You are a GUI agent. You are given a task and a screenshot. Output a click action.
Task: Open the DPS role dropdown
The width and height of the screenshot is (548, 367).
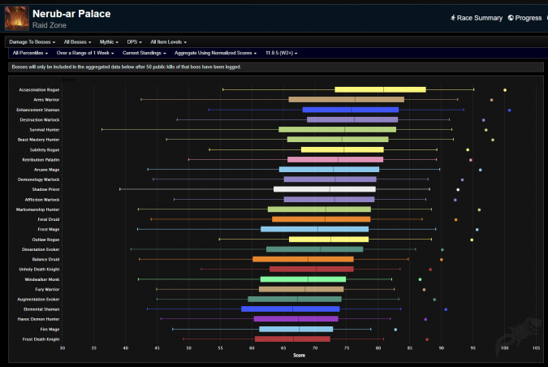tap(135, 42)
